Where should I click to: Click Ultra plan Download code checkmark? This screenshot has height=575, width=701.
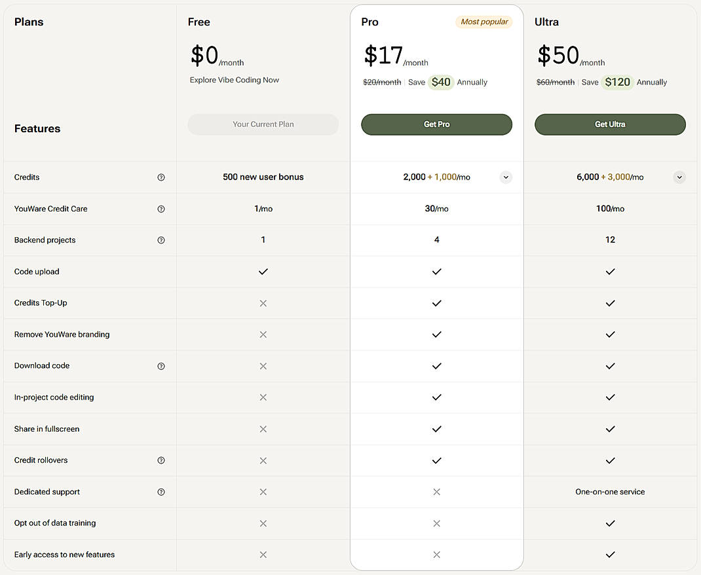[610, 366]
